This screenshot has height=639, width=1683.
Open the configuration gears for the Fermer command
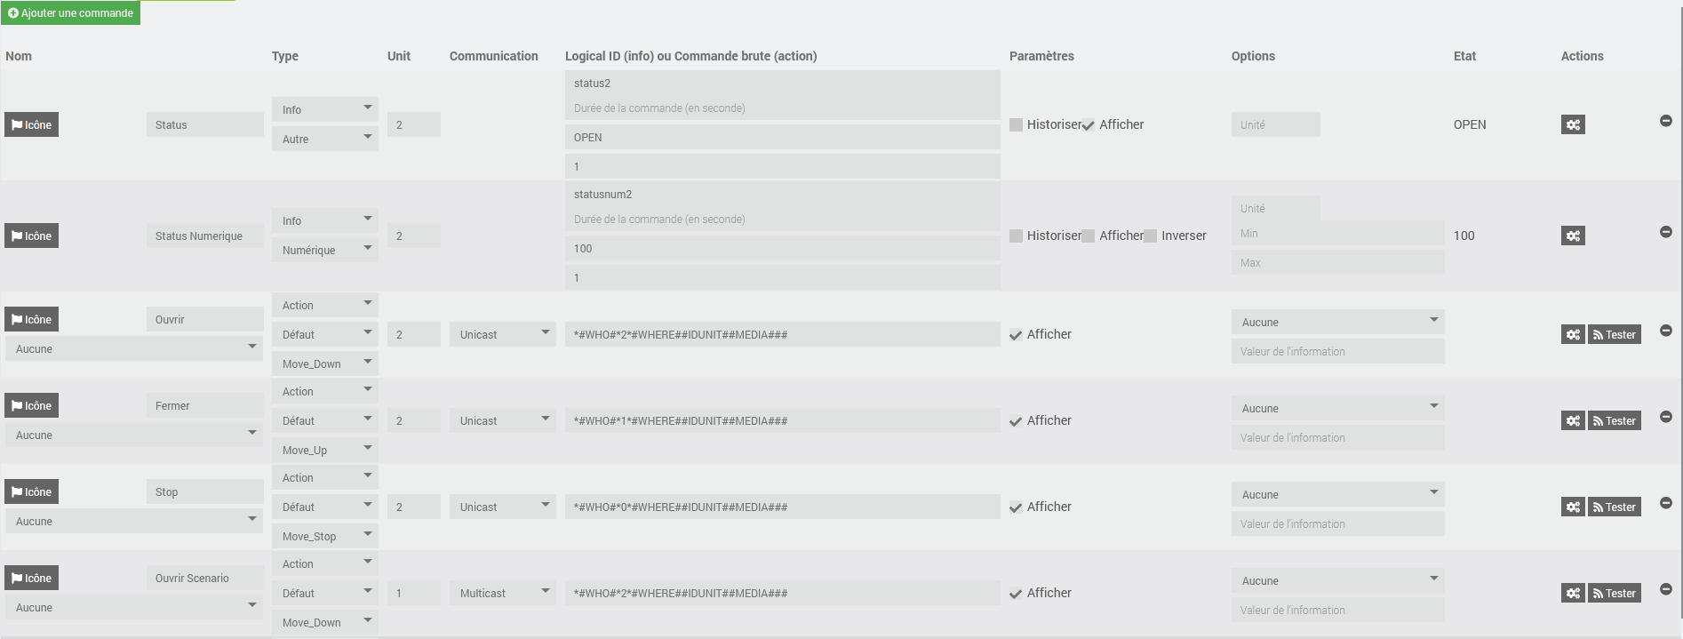click(1573, 421)
